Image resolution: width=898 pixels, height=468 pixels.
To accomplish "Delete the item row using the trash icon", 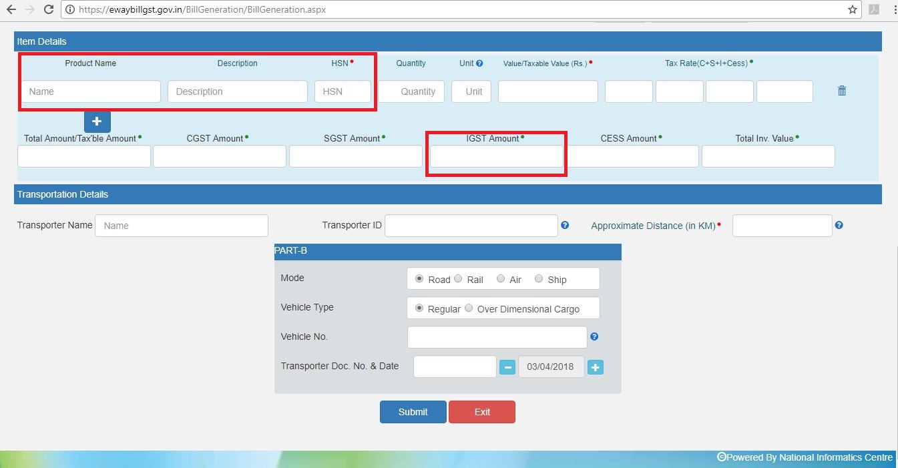I will [x=841, y=90].
